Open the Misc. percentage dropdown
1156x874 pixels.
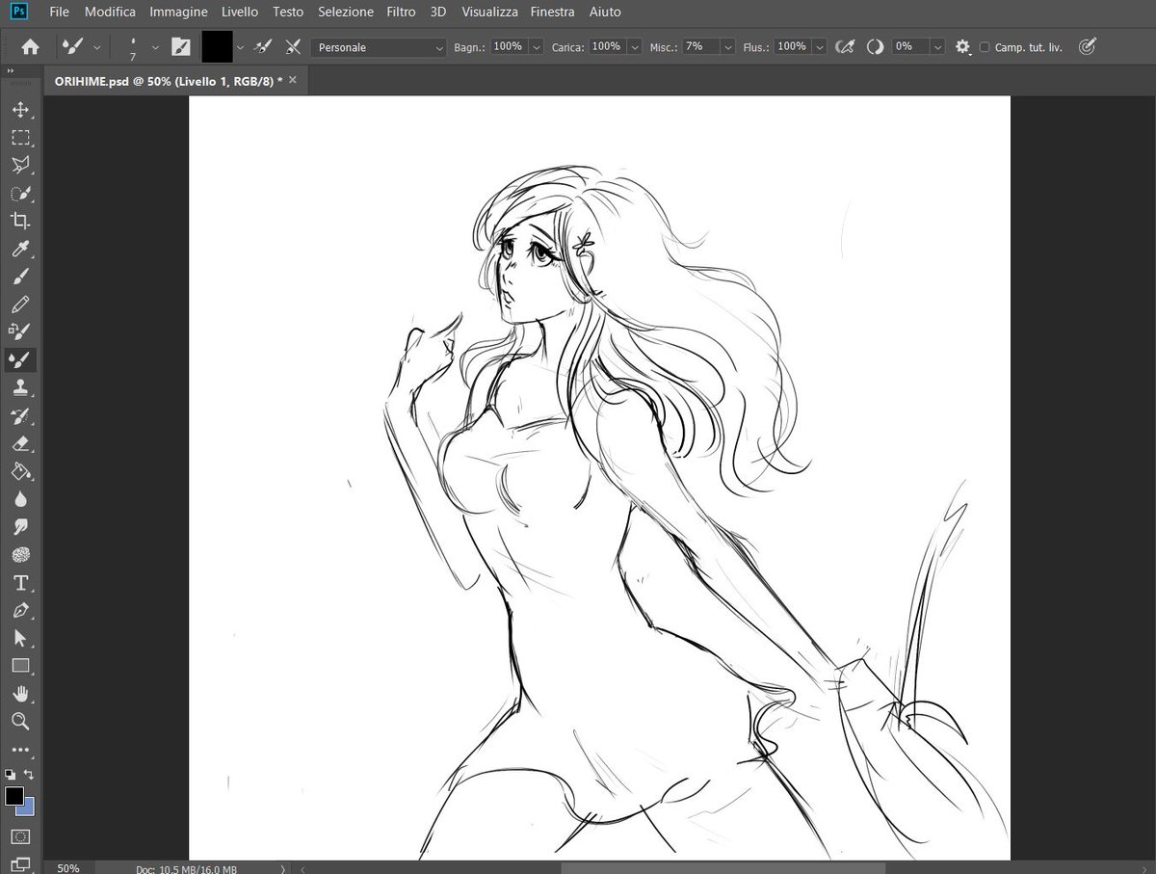tap(728, 46)
